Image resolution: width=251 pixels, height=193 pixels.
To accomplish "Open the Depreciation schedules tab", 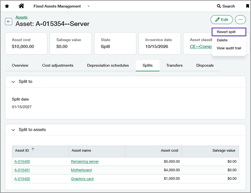I will click(108, 65).
